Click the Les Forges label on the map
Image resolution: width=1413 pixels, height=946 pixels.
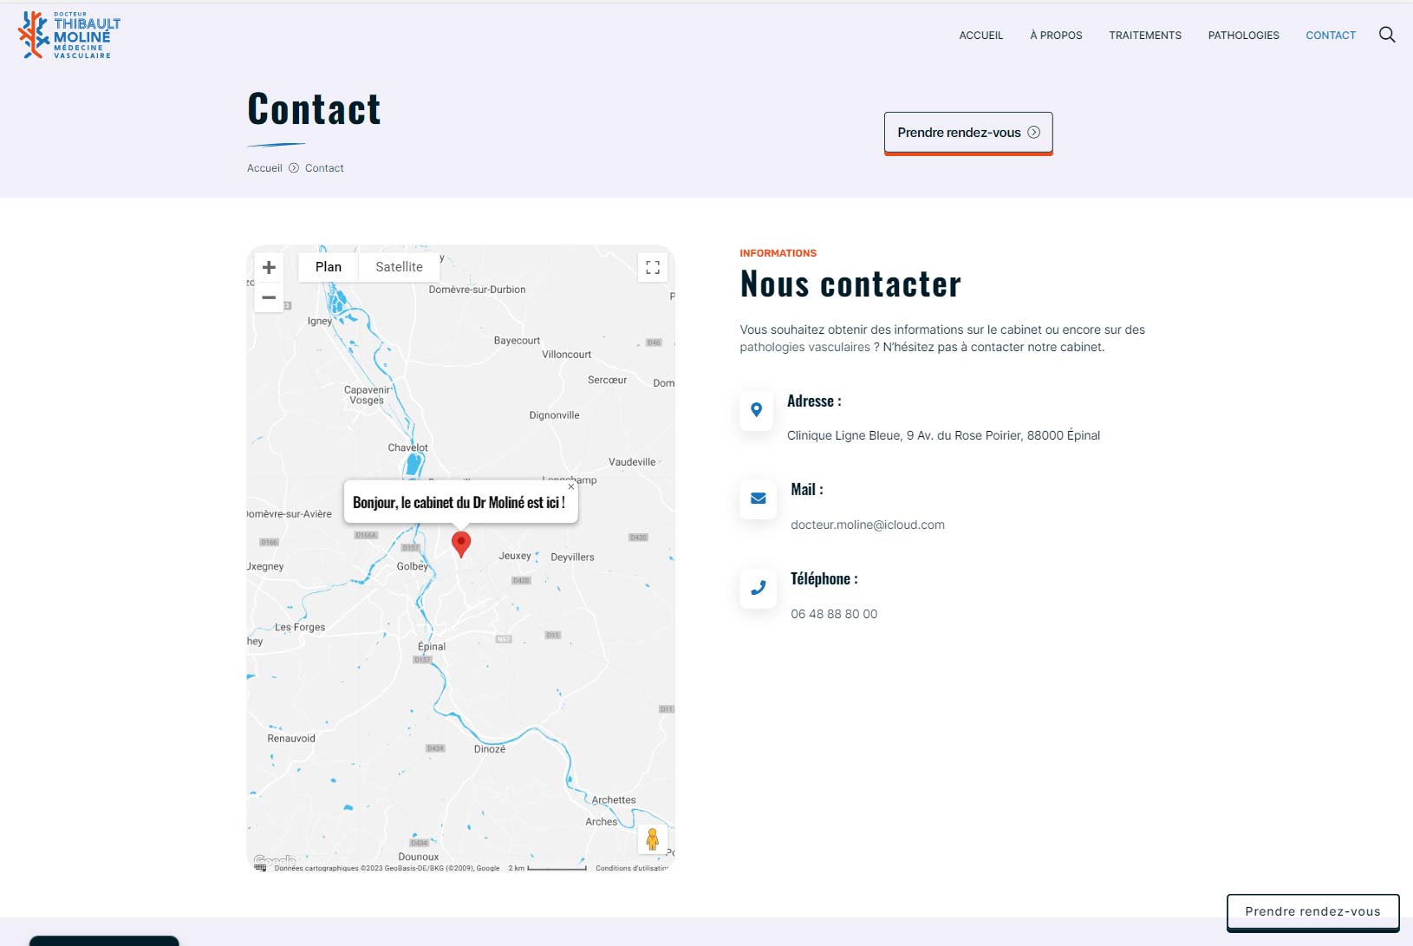click(x=300, y=627)
